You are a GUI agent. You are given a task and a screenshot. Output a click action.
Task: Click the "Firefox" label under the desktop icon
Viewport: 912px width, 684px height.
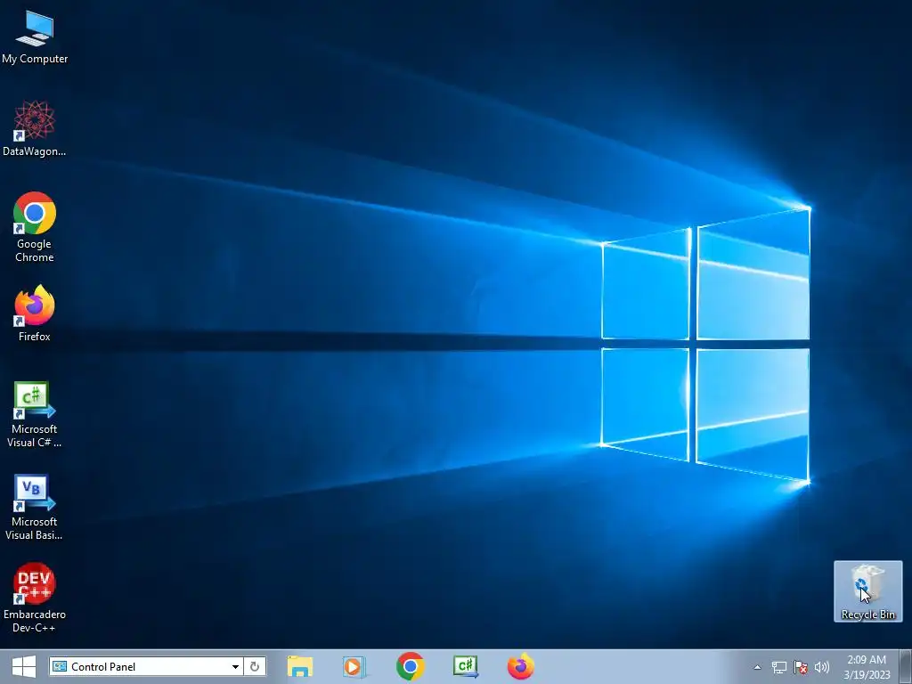coord(35,336)
